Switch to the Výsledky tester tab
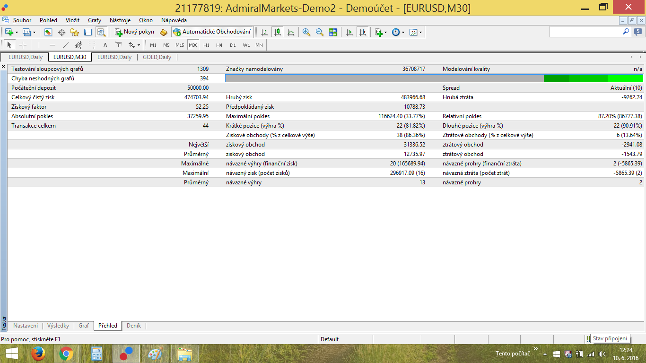646x363 pixels. click(x=58, y=326)
